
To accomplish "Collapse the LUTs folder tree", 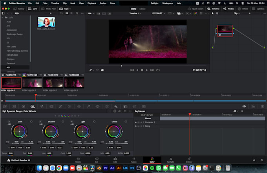I will click(x=3, y=18).
